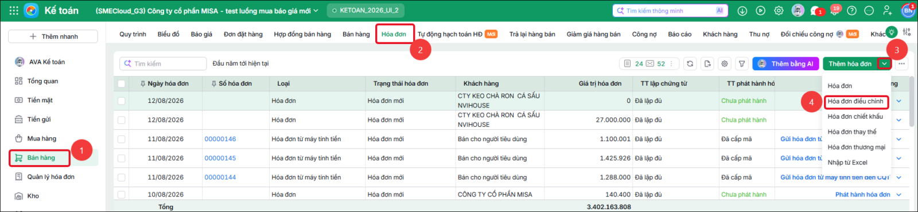Open invoice number 00000146 link
This screenshot has height=212, width=918.
pyautogui.click(x=220, y=139)
